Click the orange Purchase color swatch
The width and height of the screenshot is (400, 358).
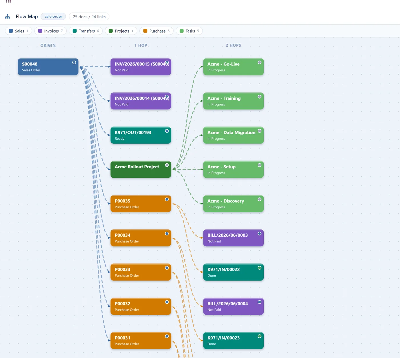point(145,31)
